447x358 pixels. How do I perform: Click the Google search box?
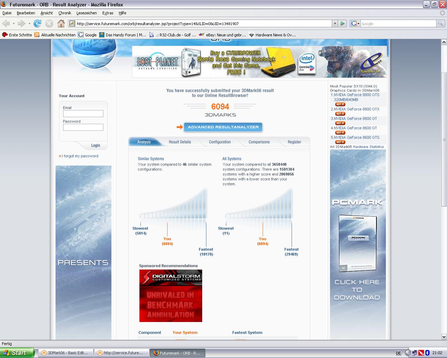398,23
